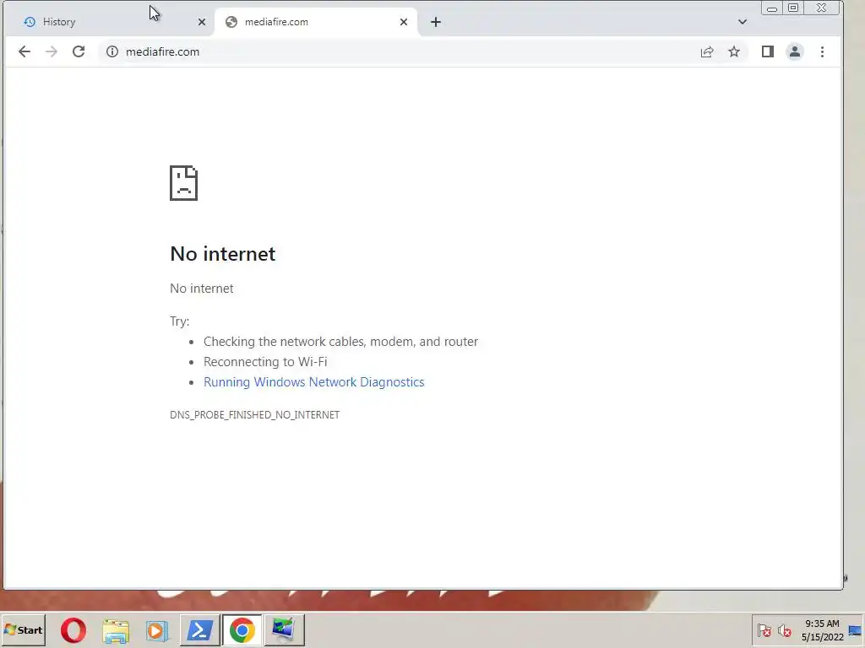This screenshot has height=648, width=865.
Task: Reload the mediafire.com page
Action: pyautogui.click(x=79, y=51)
